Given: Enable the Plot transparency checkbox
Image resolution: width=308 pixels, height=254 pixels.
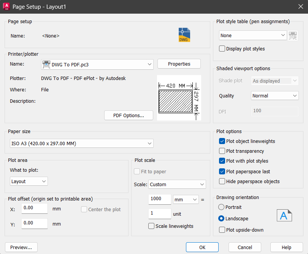Looking at the screenshot, I should pos(222,151).
